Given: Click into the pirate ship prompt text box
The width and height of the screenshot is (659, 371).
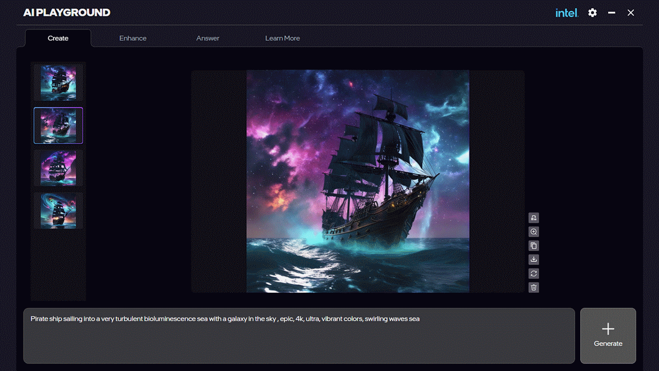Looking at the screenshot, I should 299,336.
